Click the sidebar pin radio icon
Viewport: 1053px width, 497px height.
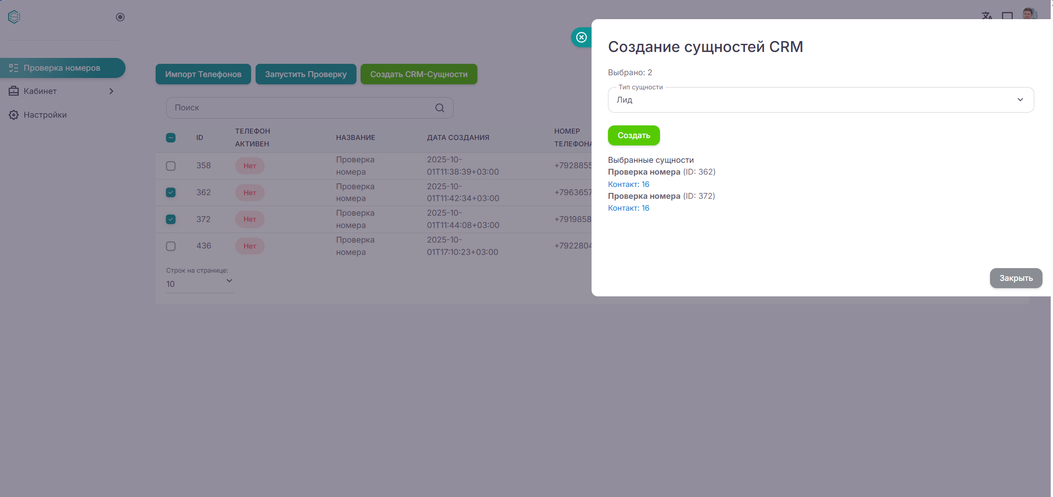(x=120, y=17)
